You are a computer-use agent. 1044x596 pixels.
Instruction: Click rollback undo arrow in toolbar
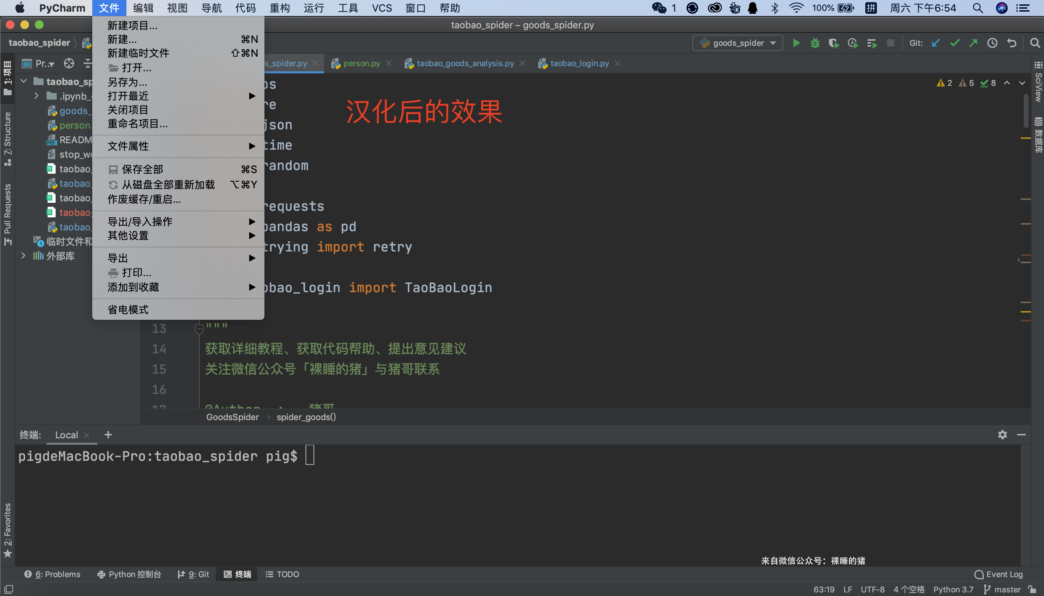coord(1012,43)
